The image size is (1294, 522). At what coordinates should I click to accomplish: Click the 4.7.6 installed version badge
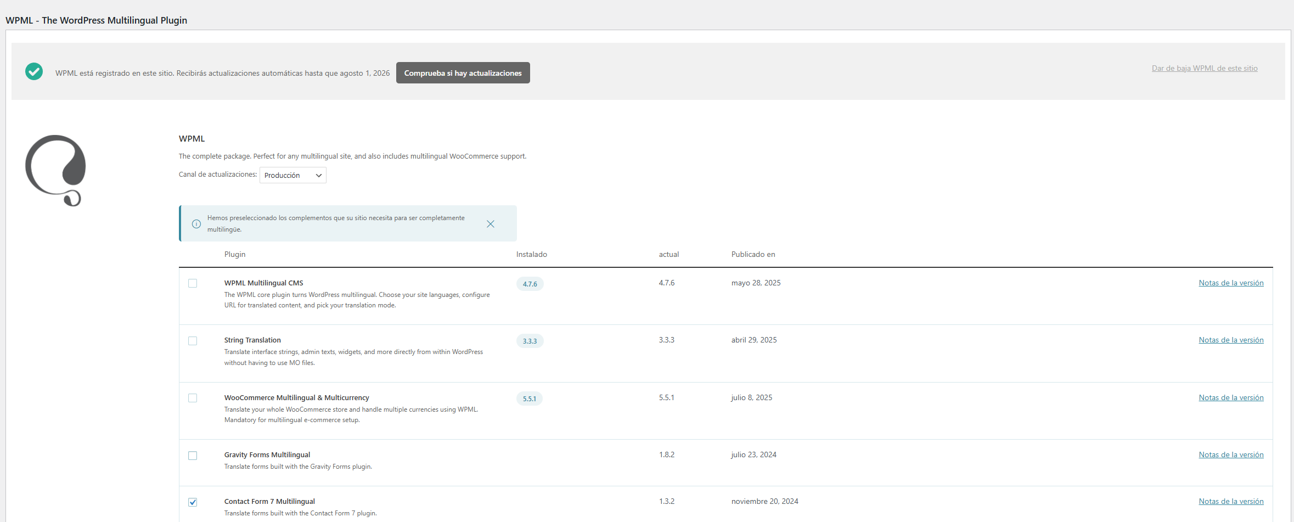(530, 284)
